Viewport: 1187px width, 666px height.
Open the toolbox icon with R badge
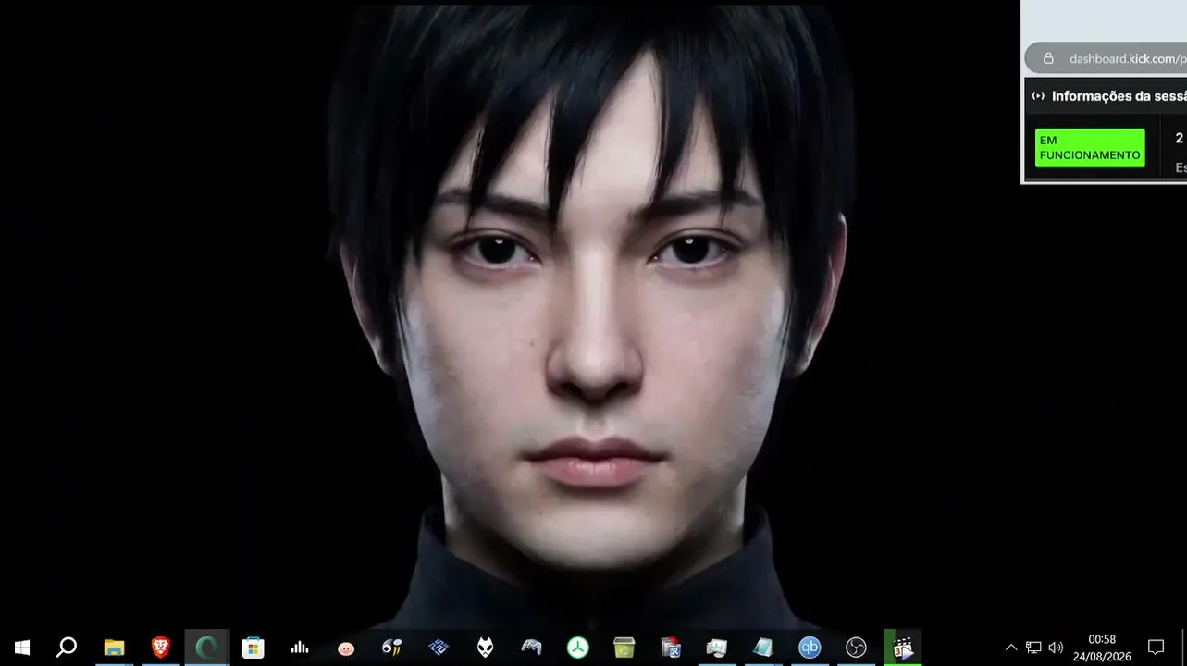(x=671, y=647)
